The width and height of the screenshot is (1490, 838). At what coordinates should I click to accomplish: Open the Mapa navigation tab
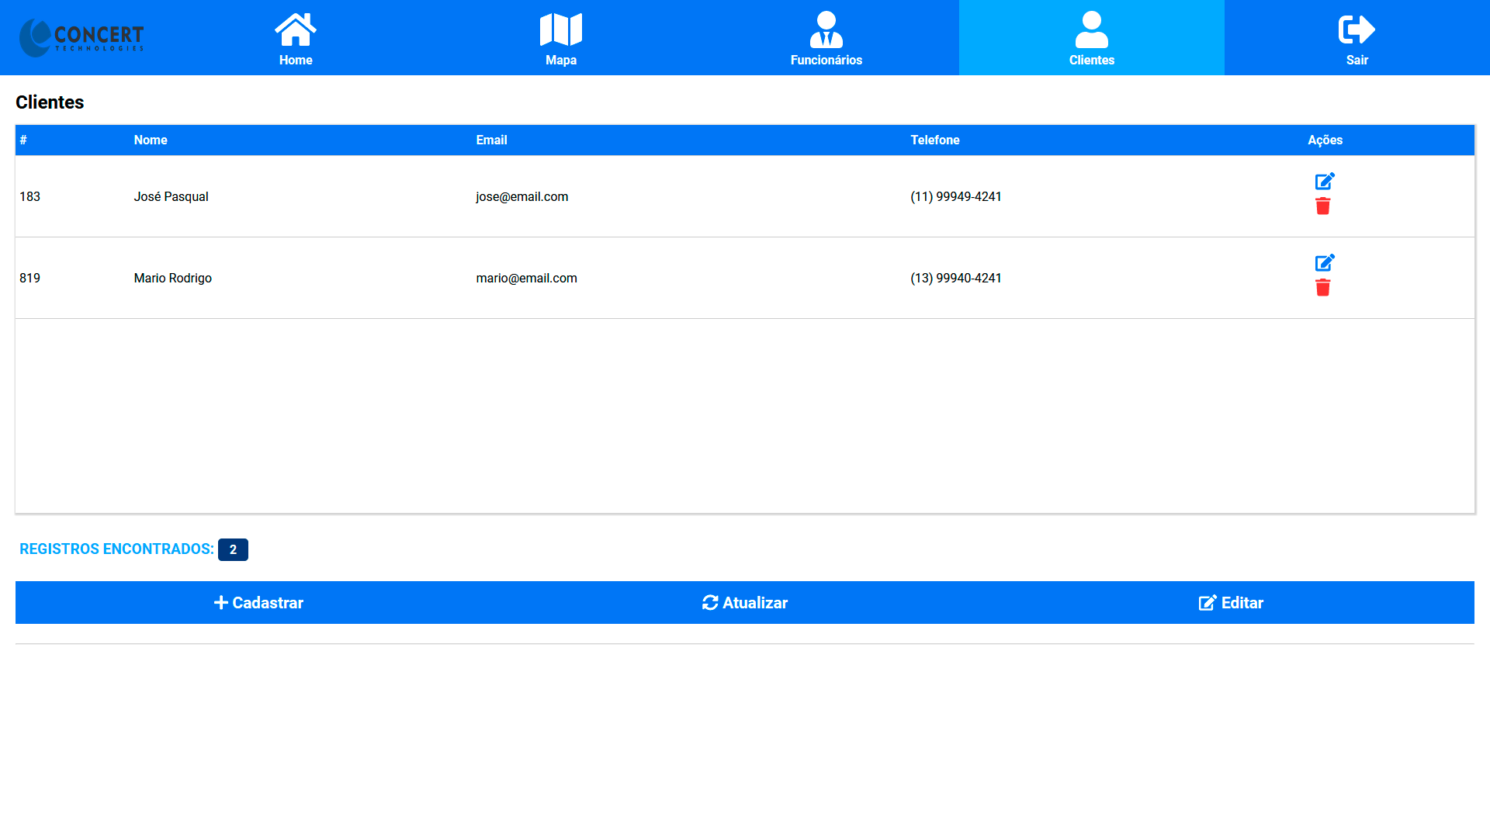pyautogui.click(x=560, y=38)
